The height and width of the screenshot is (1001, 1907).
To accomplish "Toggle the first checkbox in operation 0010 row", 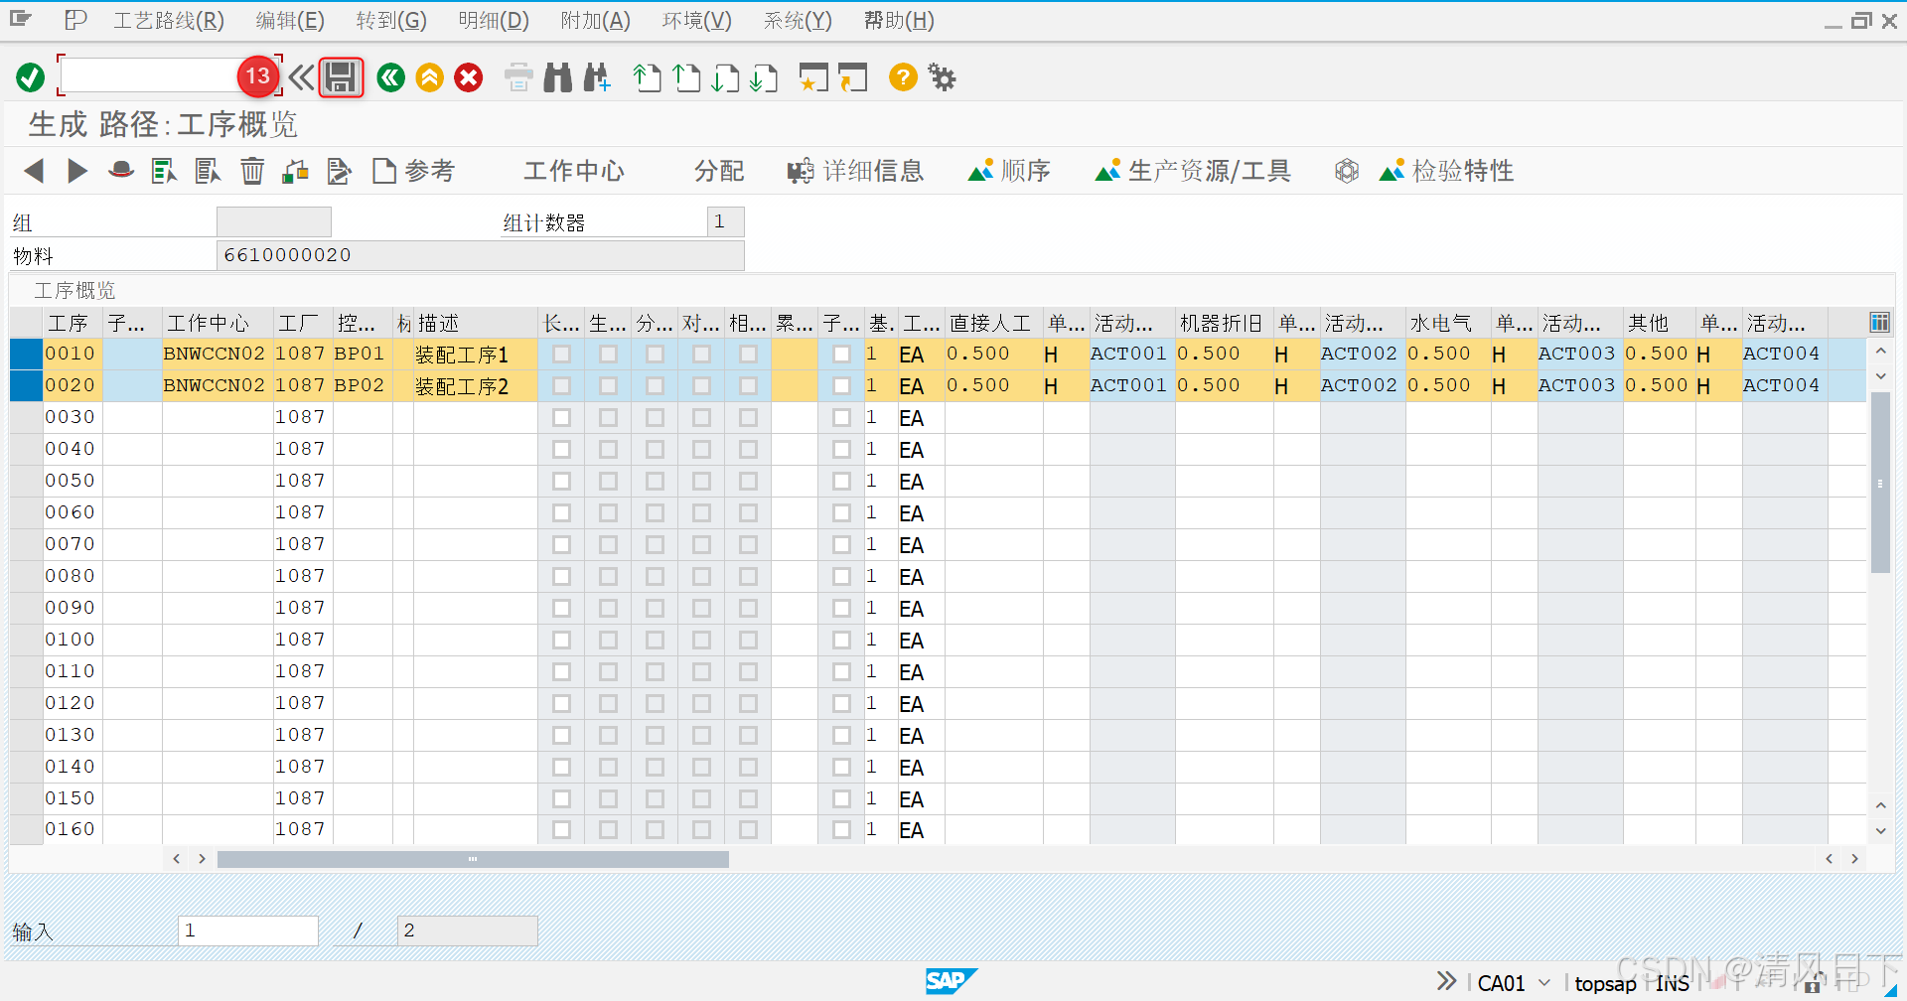I will tap(562, 354).
